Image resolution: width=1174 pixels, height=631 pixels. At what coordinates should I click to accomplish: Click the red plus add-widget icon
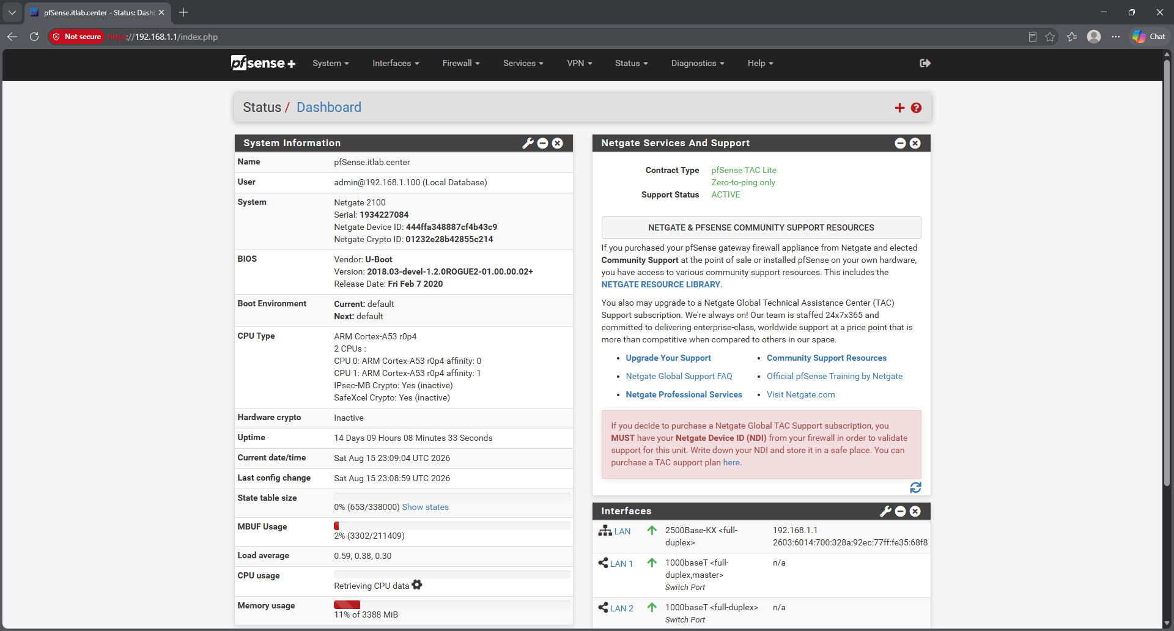(899, 108)
